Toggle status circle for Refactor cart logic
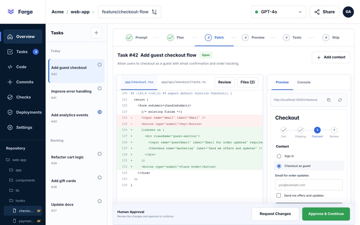360x225 pixels. pyautogui.click(x=99, y=154)
